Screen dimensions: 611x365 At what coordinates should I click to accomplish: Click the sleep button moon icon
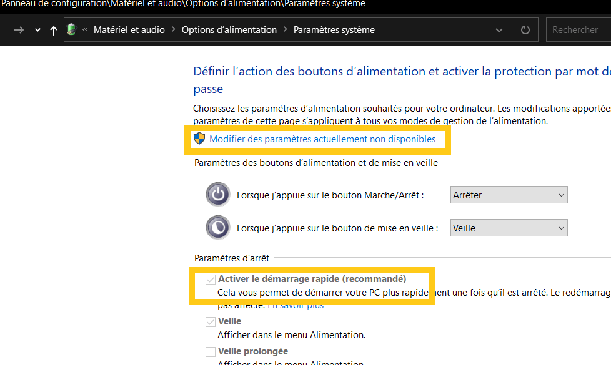pos(218,228)
